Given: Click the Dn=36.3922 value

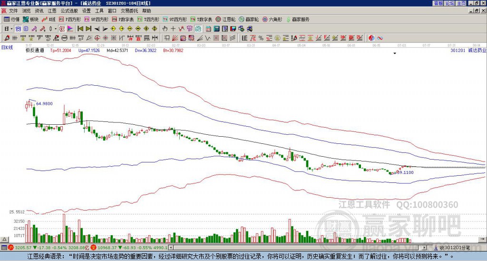Looking at the screenshot, I should pos(146,50).
